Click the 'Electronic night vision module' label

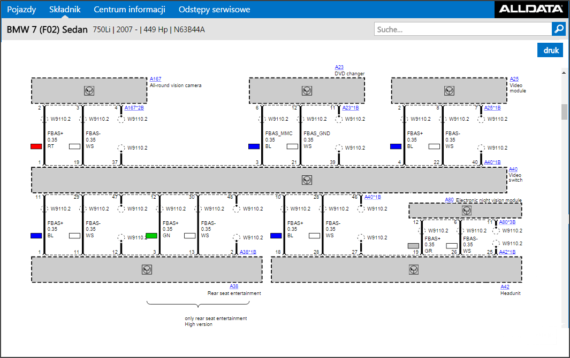pyautogui.click(x=489, y=200)
